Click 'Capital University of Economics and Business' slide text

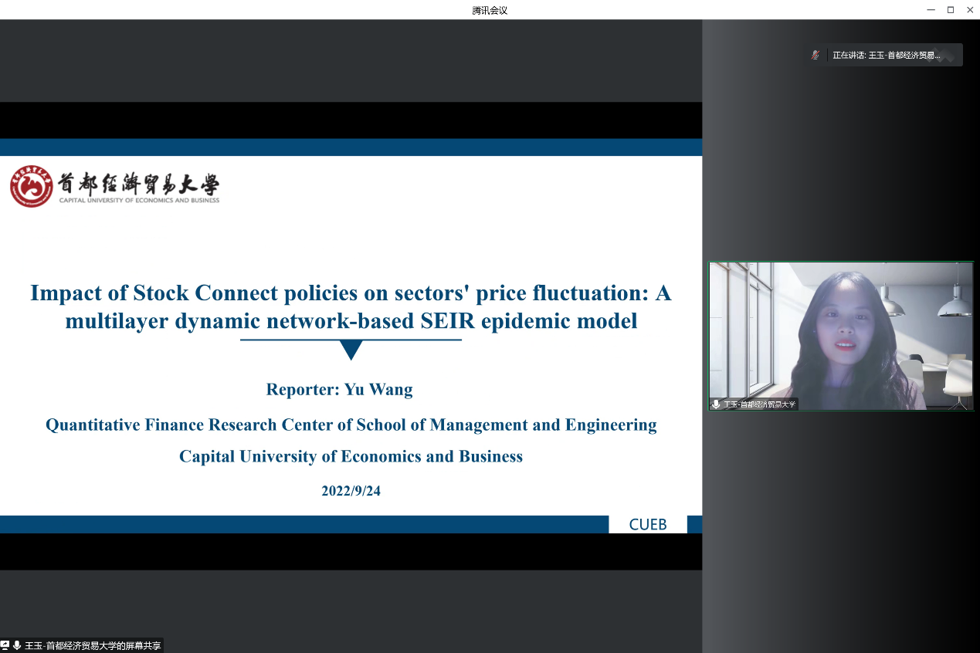[351, 456]
